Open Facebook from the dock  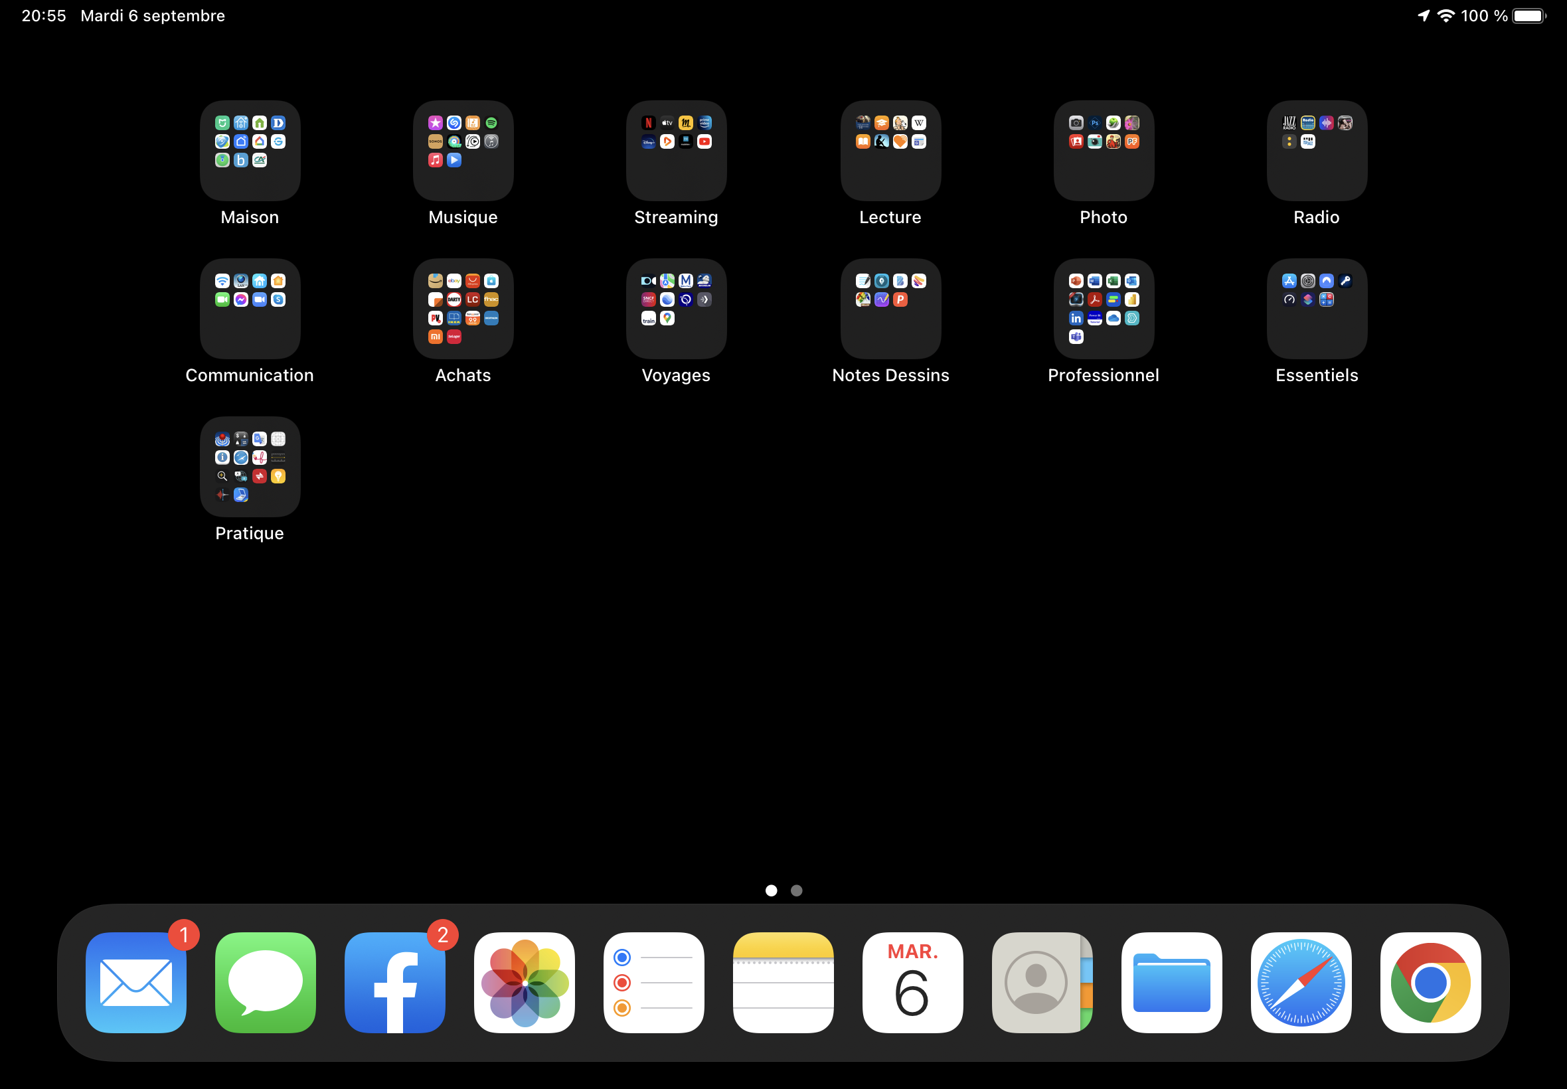coord(395,982)
